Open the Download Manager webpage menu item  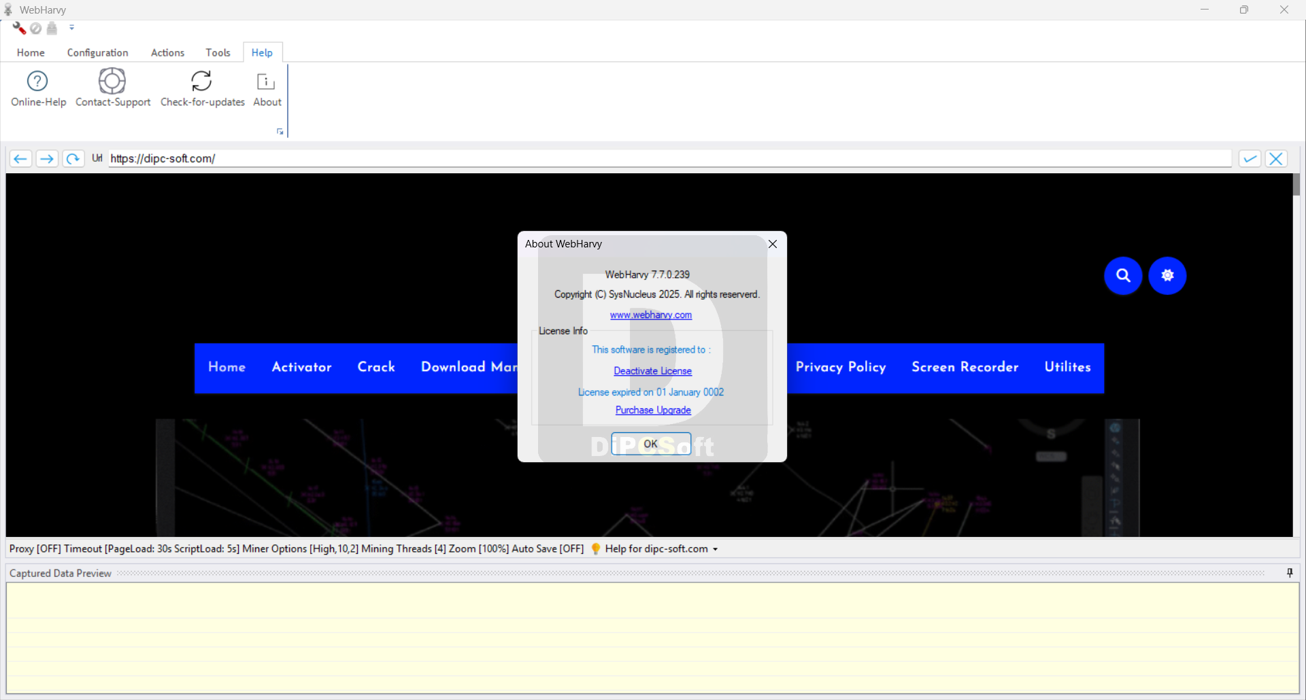tap(469, 367)
